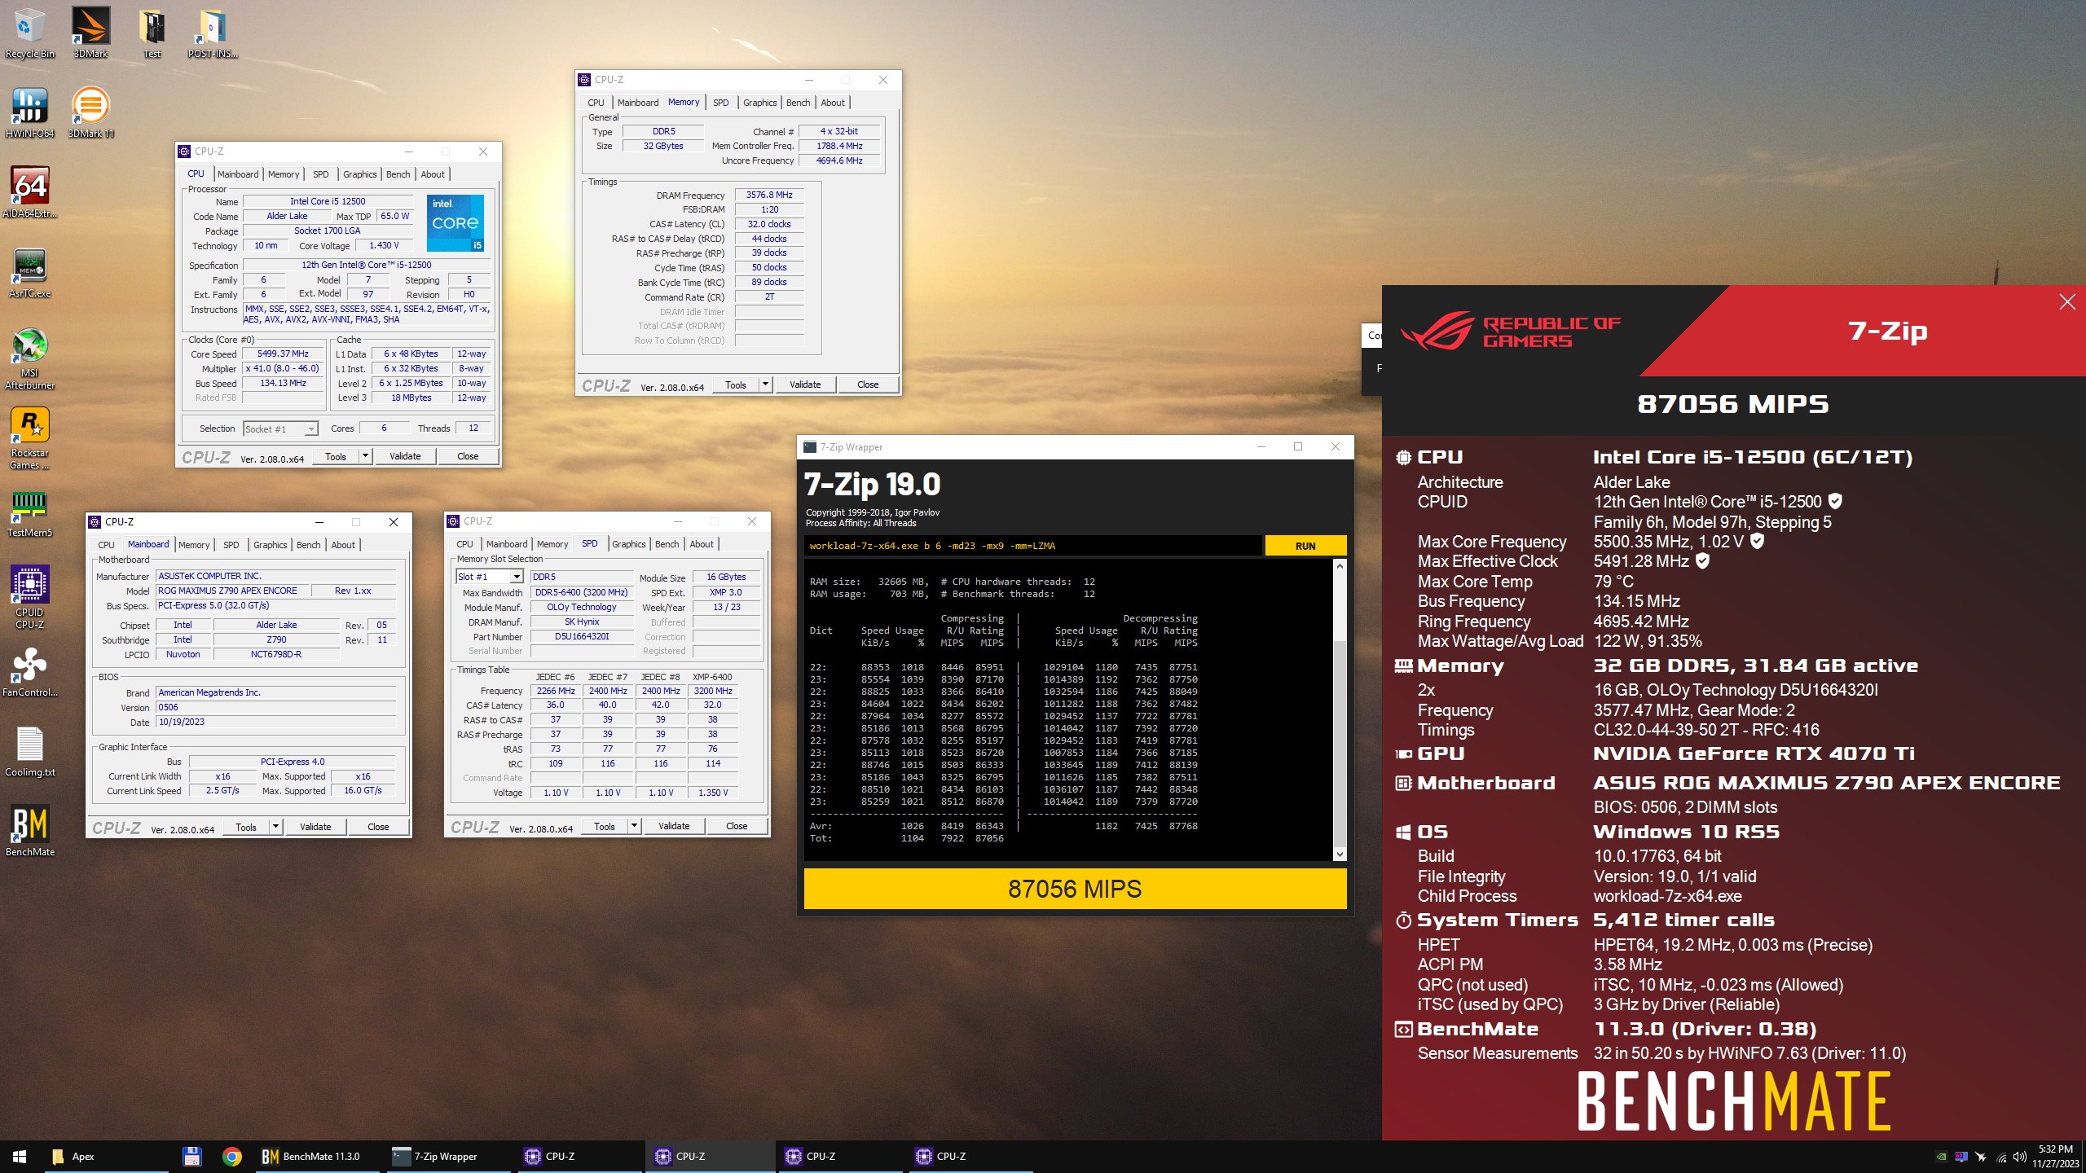2086x1173 pixels.
Task: Click Tools button in CPU-Z Memory window
Action: coord(736,384)
